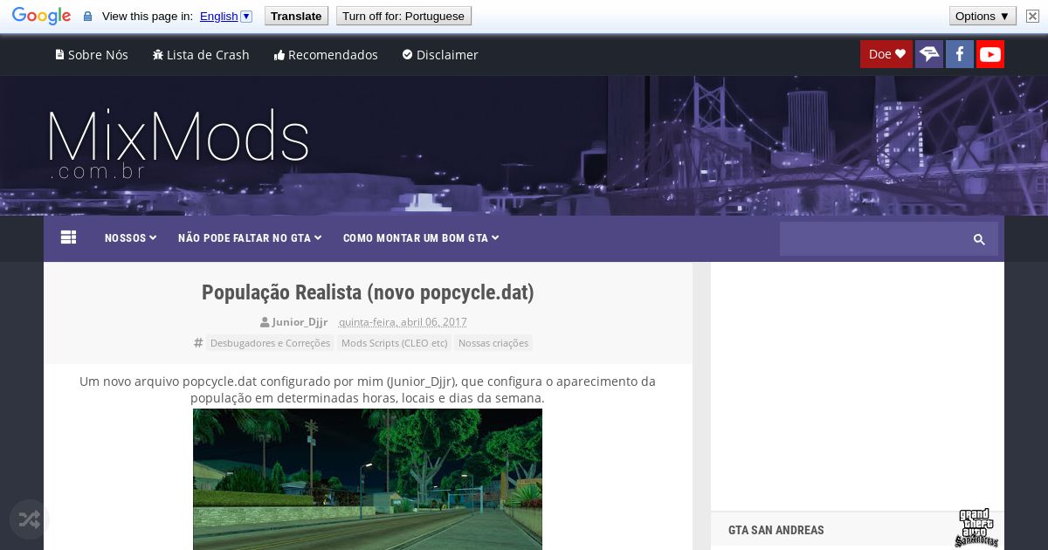Expand NÃO PODE FALTAR NO GTA menu
1048x550 pixels.
pos(250,238)
